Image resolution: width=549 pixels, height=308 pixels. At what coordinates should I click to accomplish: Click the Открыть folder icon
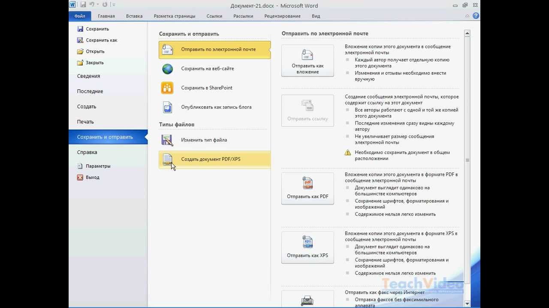(x=80, y=51)
